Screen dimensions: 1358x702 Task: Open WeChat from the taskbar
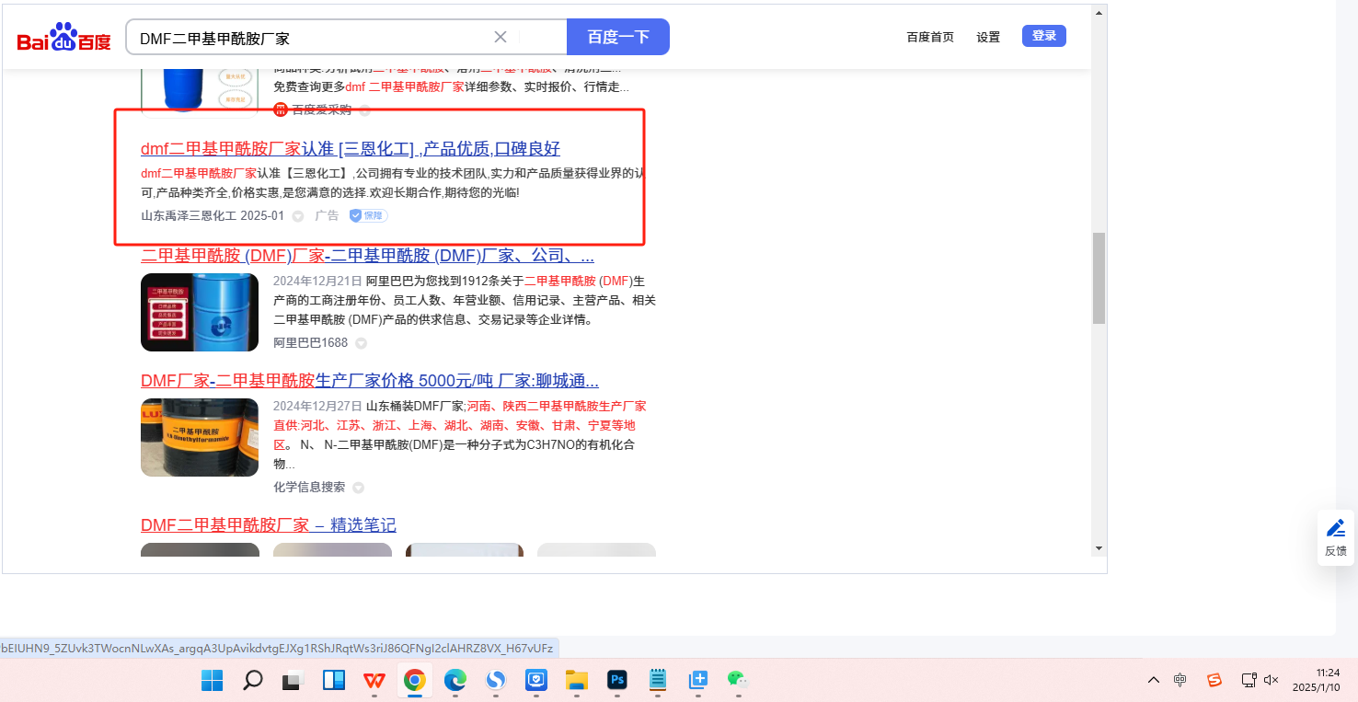click(738, 680)
